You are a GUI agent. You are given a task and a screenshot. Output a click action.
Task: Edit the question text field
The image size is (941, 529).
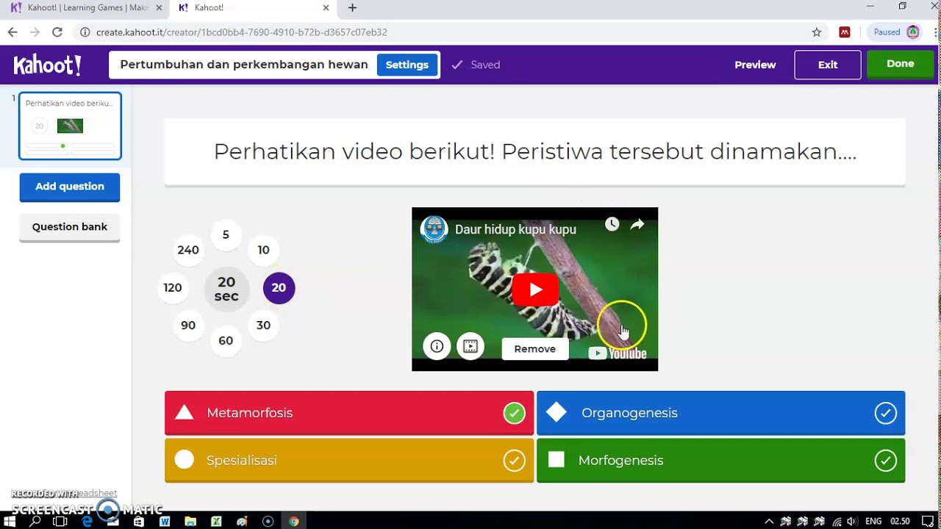point(535,151)
